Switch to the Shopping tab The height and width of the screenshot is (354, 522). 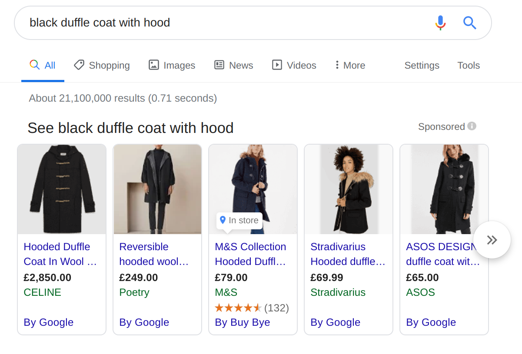(102, 65)
